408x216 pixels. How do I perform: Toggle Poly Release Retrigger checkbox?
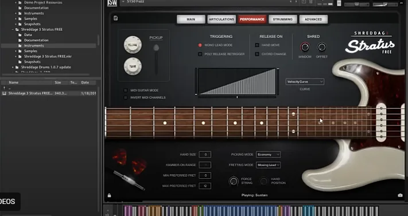click(x=200, y=54)
